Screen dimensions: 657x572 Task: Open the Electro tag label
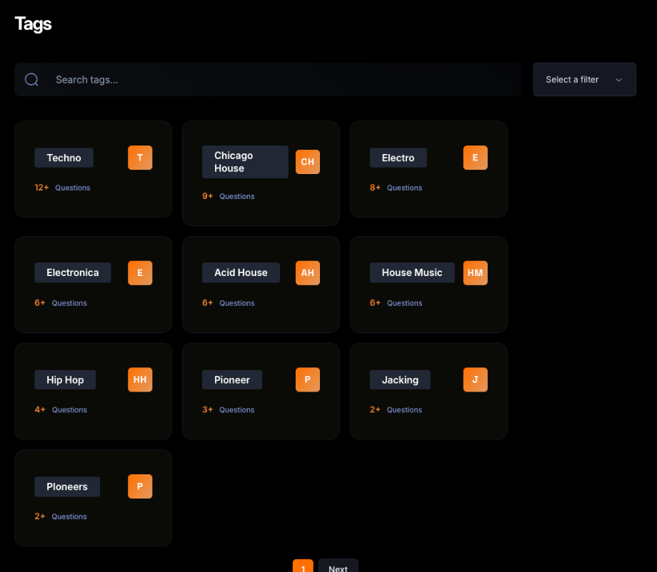coord(398,158)
